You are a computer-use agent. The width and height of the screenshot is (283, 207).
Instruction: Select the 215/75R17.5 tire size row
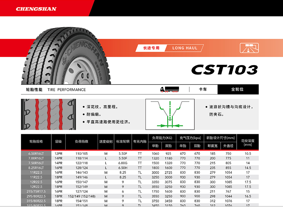point(140,191)
